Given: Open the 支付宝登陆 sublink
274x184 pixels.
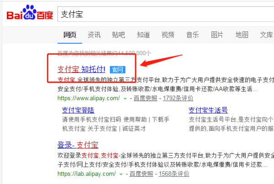Looking at the screenshot, I should coord(78,110).
